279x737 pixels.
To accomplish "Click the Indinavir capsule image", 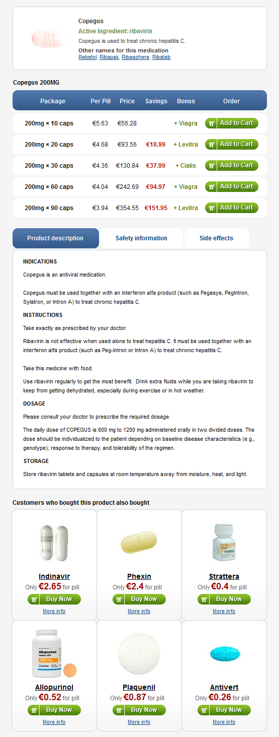I will coord(54,543).
